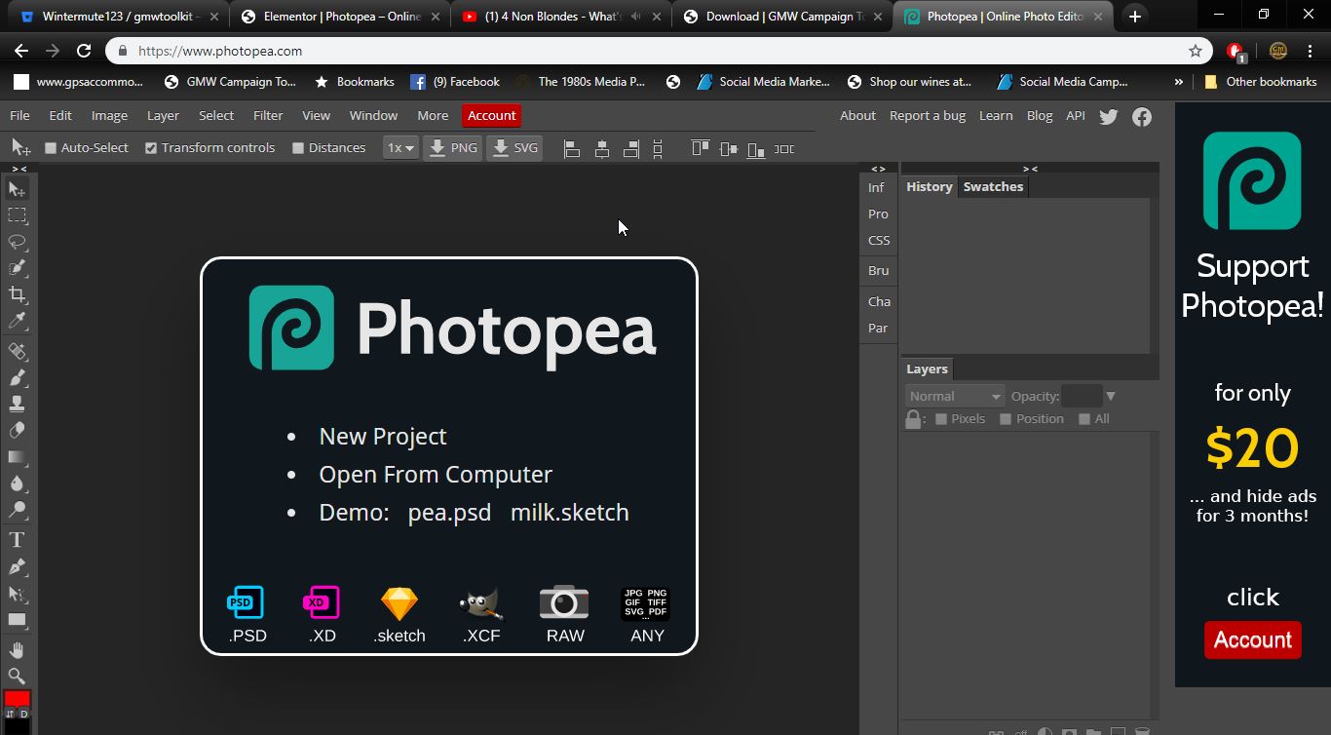Select the Clone Stamp tool
This screenshot has width=1331, height=735.
coord(17,404)
